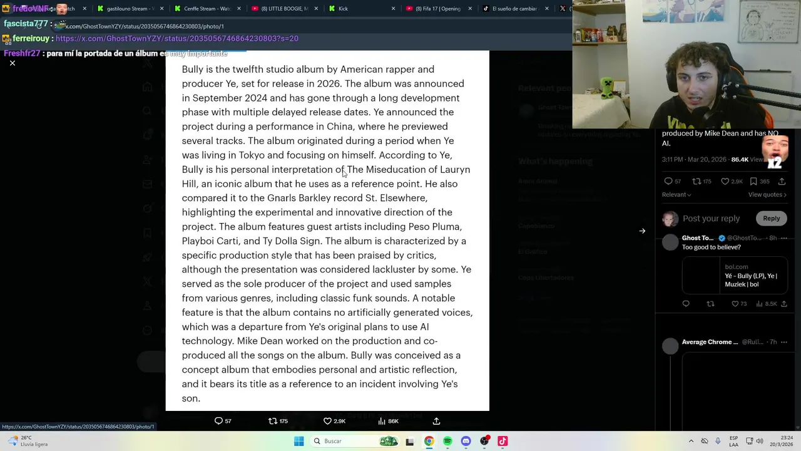Click repost icon with 175 in sidebar
This screenshot has height=451, width=801.
click(x=702, y=181)
